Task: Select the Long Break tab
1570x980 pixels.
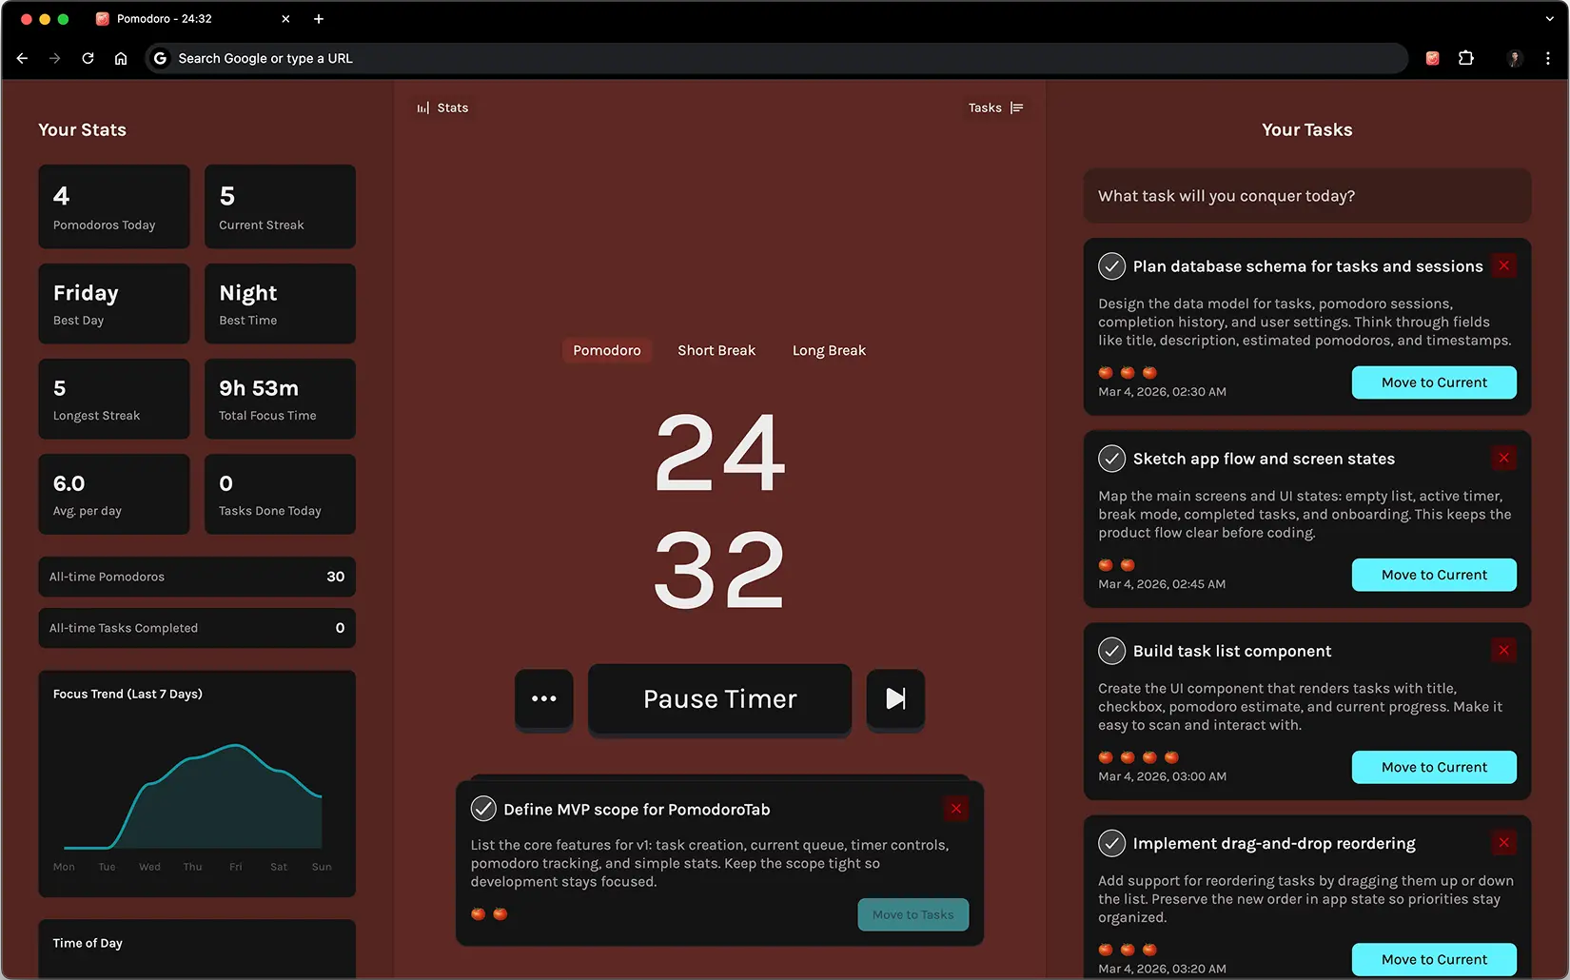Action: pyautogui.click(x=829, y=350)
